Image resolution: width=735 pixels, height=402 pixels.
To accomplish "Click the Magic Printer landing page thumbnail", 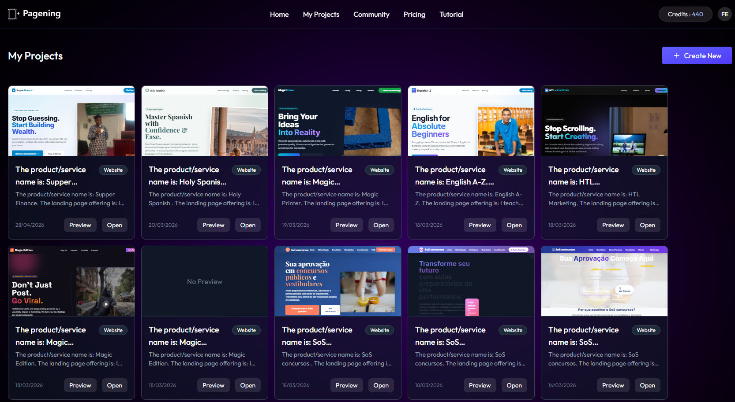I will click(x=338, y=121).
